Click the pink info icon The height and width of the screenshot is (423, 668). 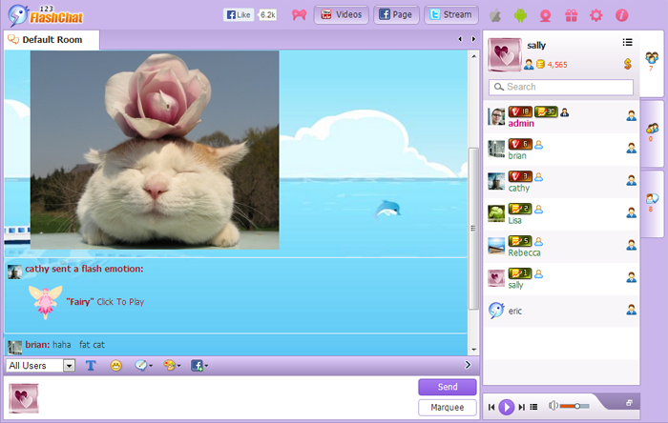pos(622,15)
